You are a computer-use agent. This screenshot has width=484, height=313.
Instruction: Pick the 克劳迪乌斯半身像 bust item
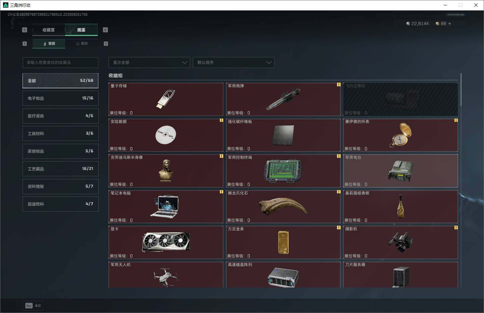point(166,171)
